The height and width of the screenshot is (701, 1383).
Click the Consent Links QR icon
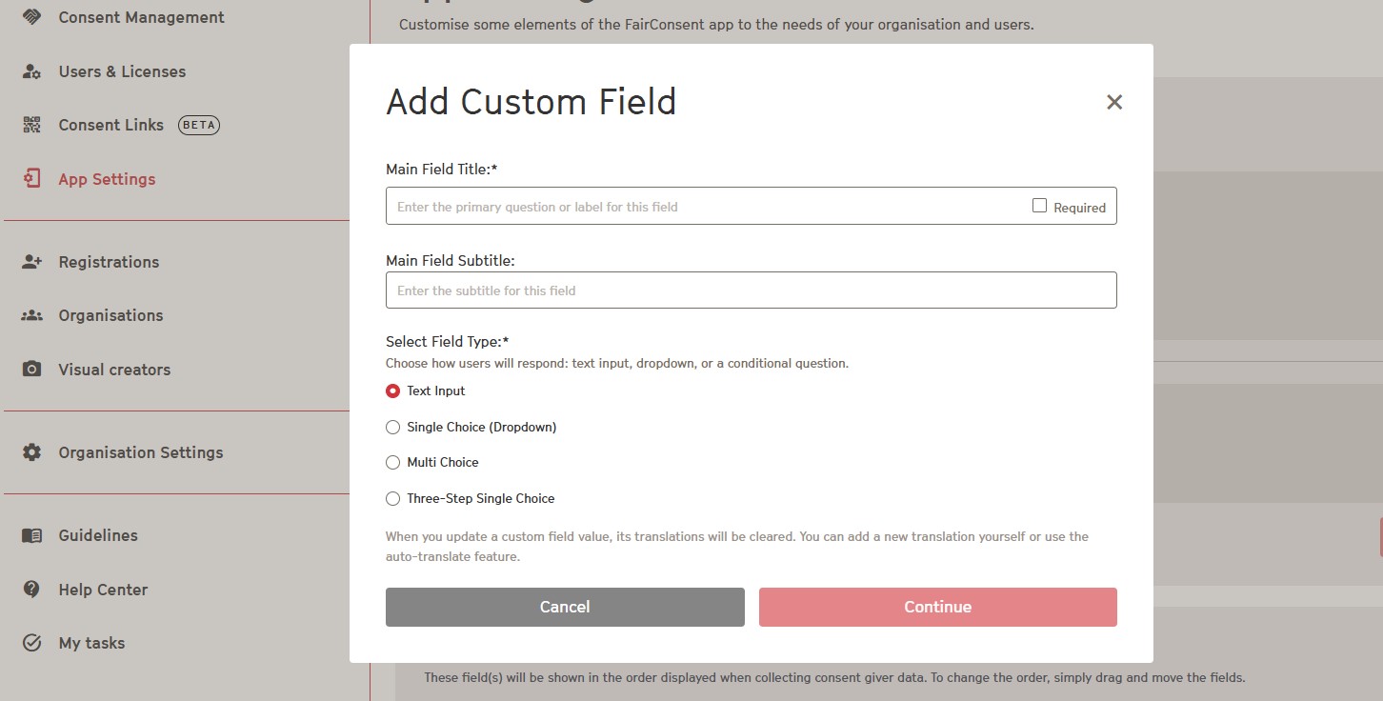click(x=31, y=125)
